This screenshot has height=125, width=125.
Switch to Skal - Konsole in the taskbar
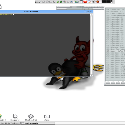[38, 123]
